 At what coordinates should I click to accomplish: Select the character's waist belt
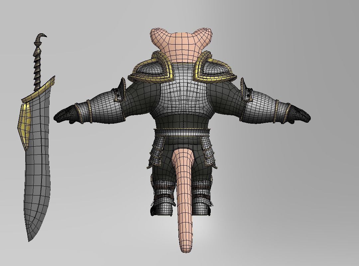coord(182,133)
